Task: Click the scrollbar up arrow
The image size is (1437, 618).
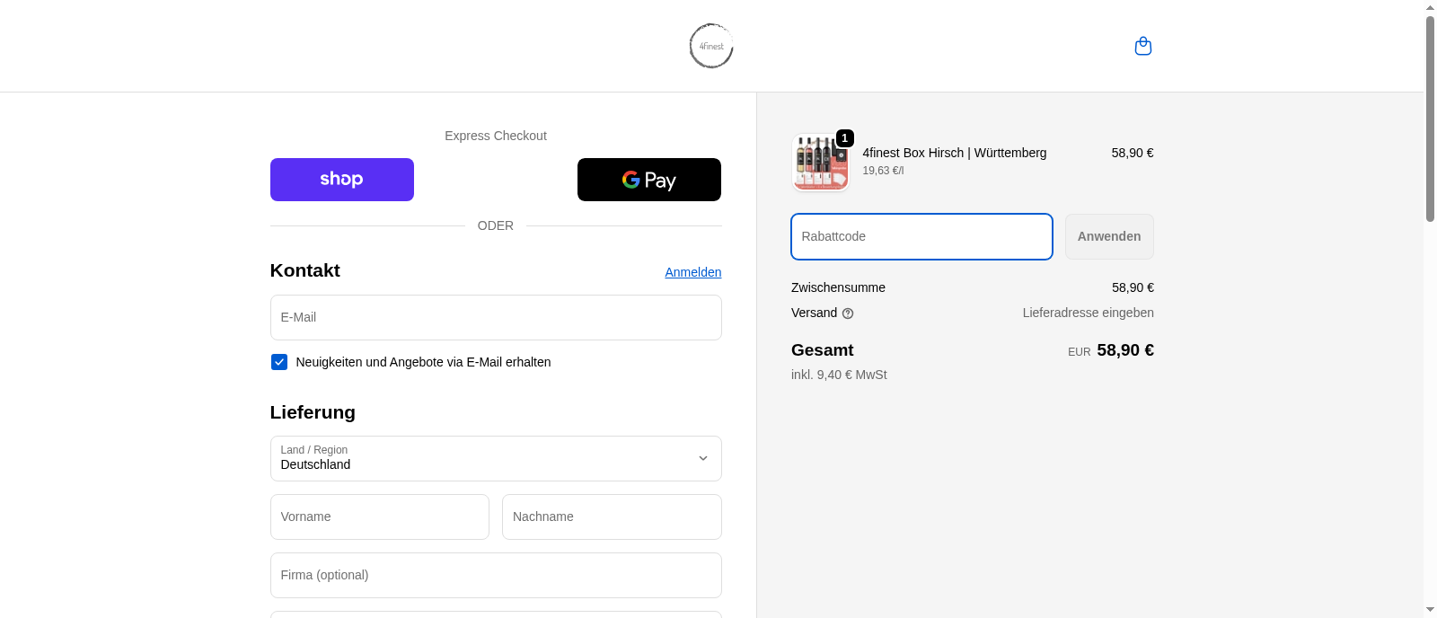Action: 1430,7
